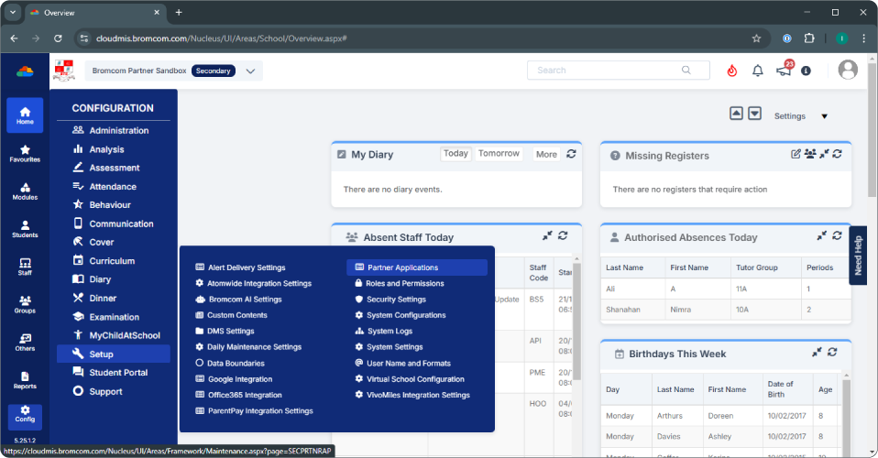Open the user profile avatar
Viewport: 878px width, 458px height.
coord(848,71)
